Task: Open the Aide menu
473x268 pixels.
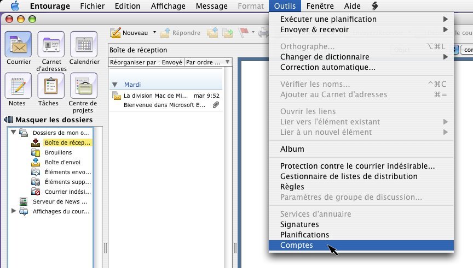Action: [x=353, y=6]
